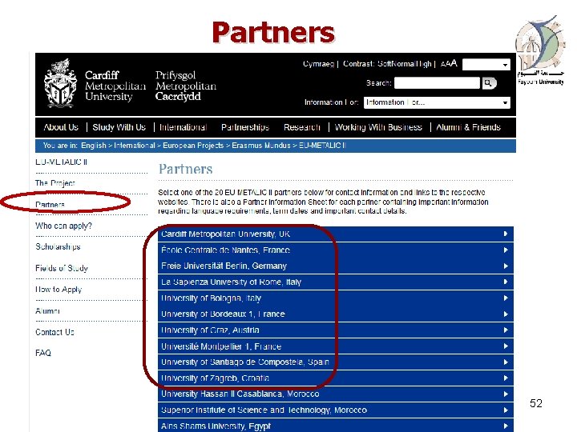This screenshot has height=432, width=577.
Task: Expand the University of Graz, Austria row
Action: pyautogui.click(x=335, y=330)
